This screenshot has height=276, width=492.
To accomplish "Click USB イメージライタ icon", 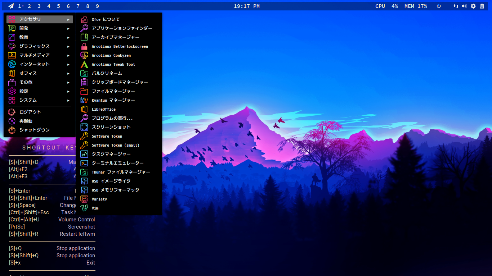I will (x=84, y=181).
